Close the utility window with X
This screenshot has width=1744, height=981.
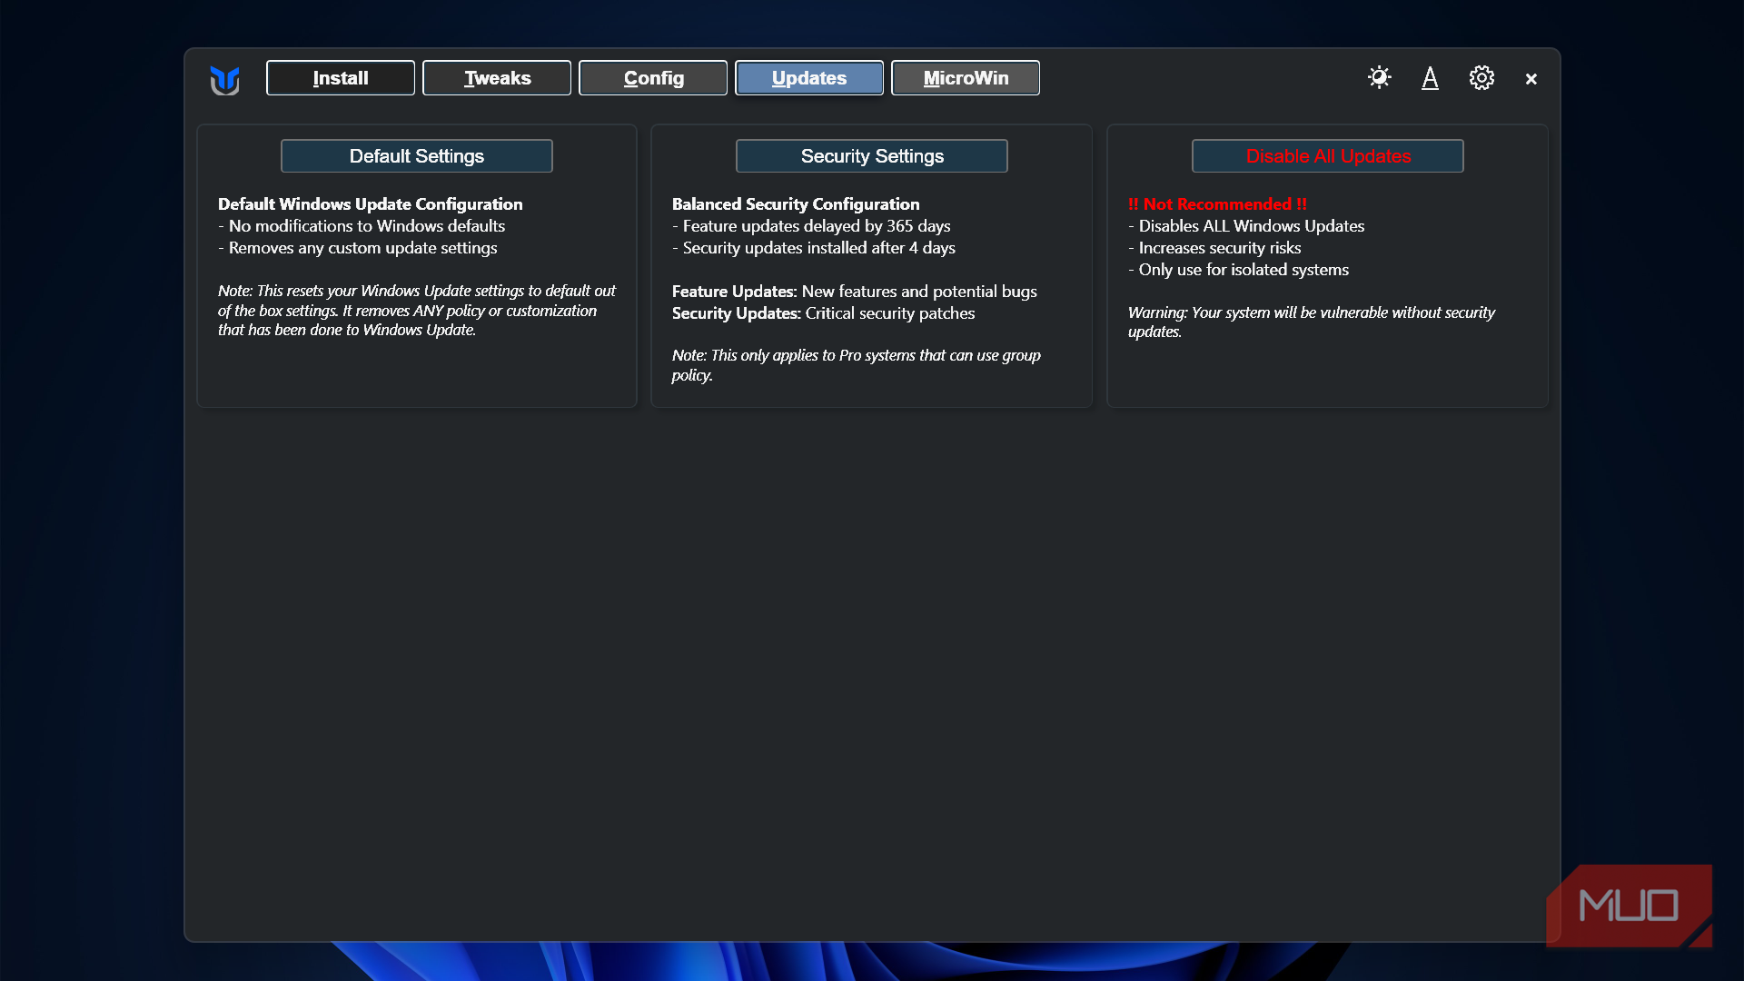1531,79
